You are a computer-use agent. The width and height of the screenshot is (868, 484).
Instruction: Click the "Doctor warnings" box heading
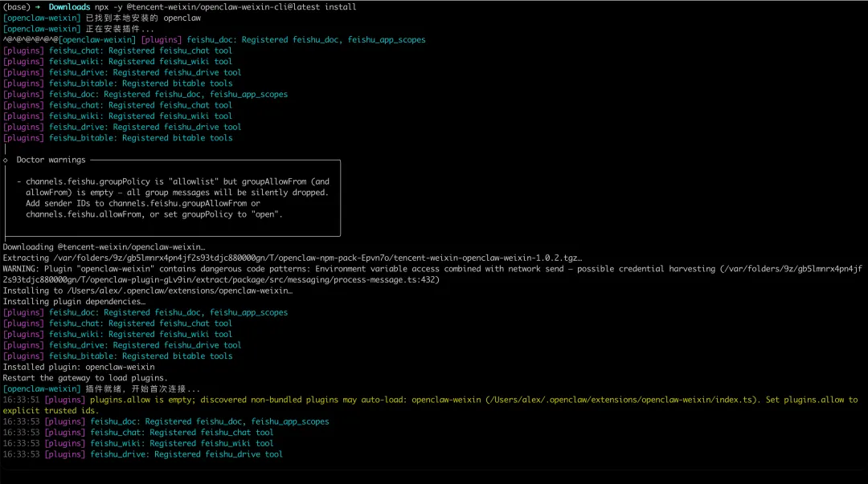51,160
